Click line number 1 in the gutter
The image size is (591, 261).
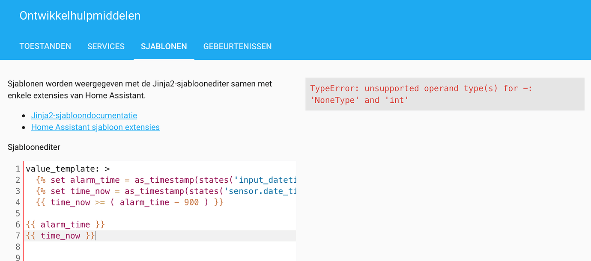pyautogui.click(x=18, y=169)
